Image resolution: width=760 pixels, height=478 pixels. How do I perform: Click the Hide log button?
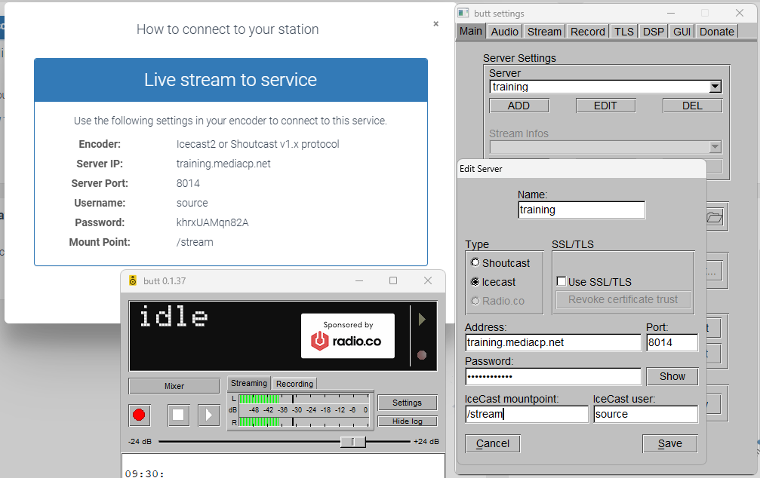(407, 421)
